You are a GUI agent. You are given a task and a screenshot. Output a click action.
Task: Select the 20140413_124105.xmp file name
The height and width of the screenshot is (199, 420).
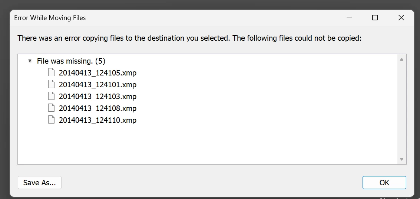point(97,73)
